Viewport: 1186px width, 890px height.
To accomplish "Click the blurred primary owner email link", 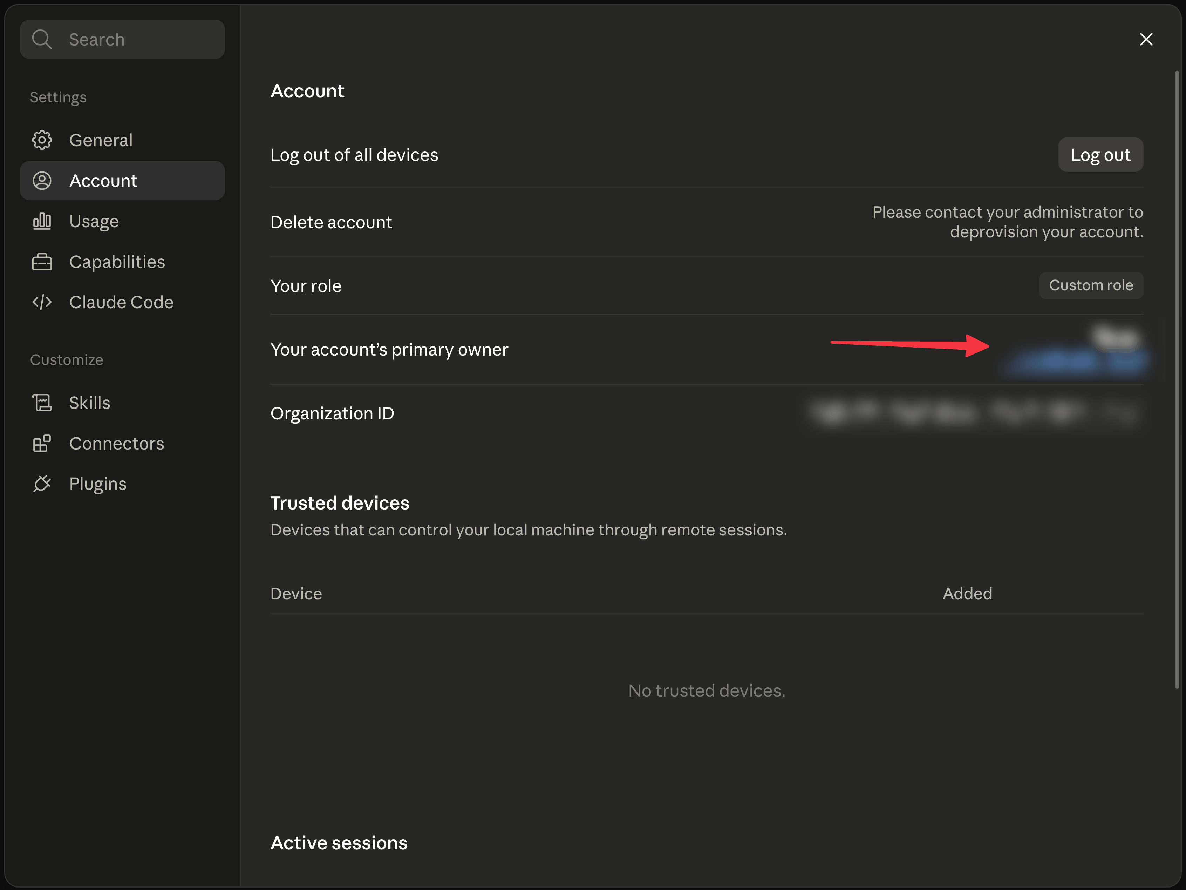I will [x=1075, y=362].
